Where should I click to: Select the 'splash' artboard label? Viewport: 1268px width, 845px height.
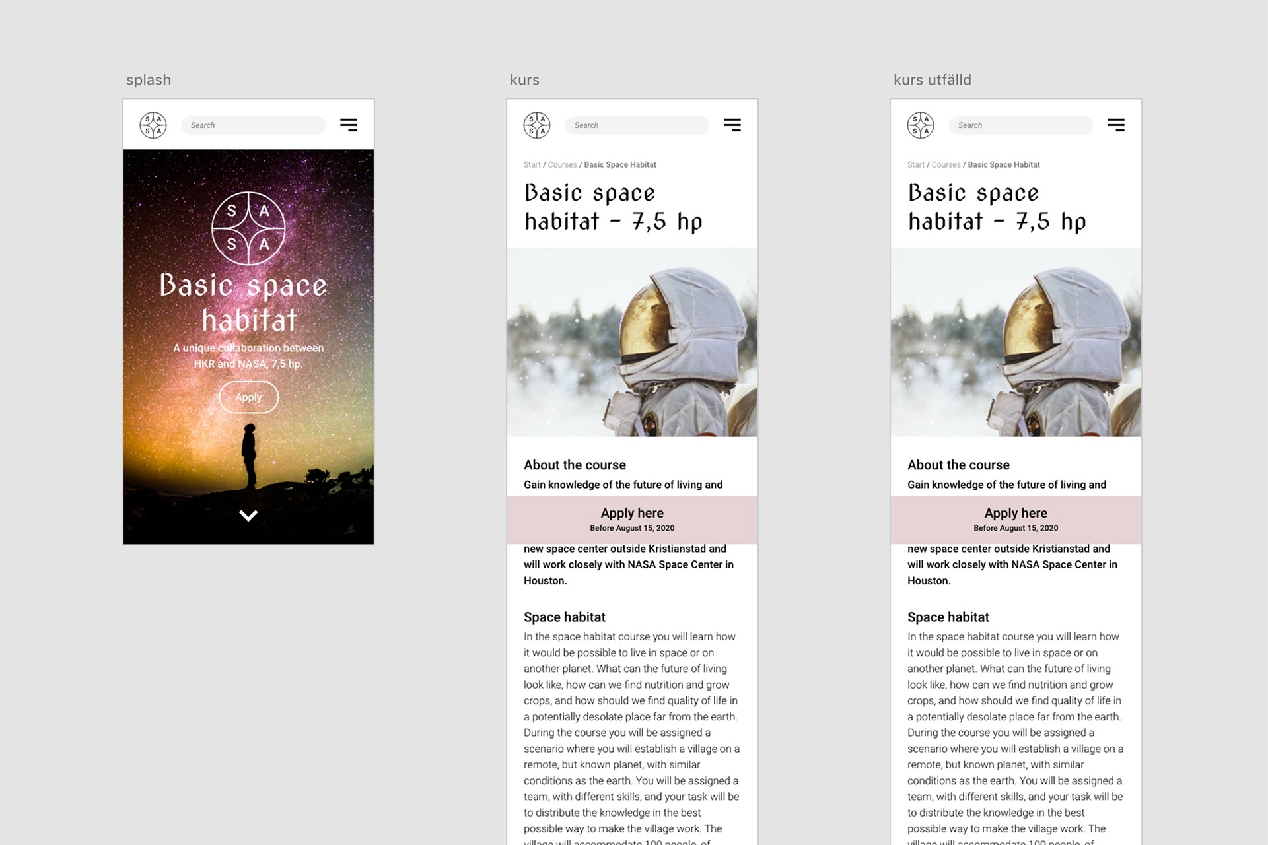(x=149, y=80)
